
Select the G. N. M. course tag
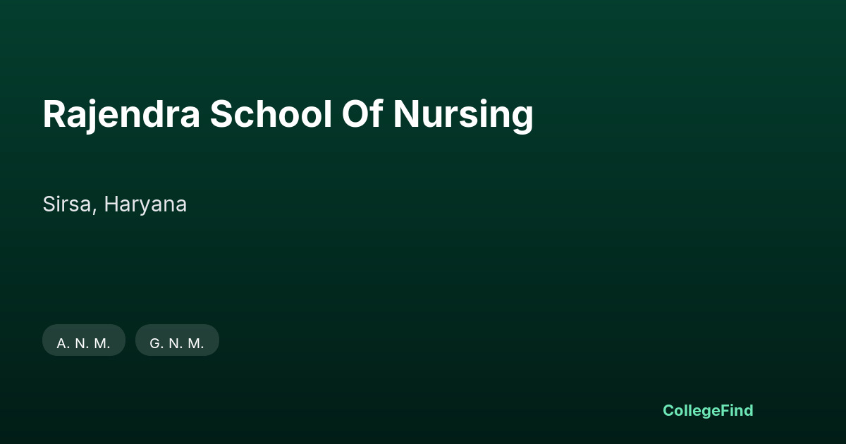177,340
